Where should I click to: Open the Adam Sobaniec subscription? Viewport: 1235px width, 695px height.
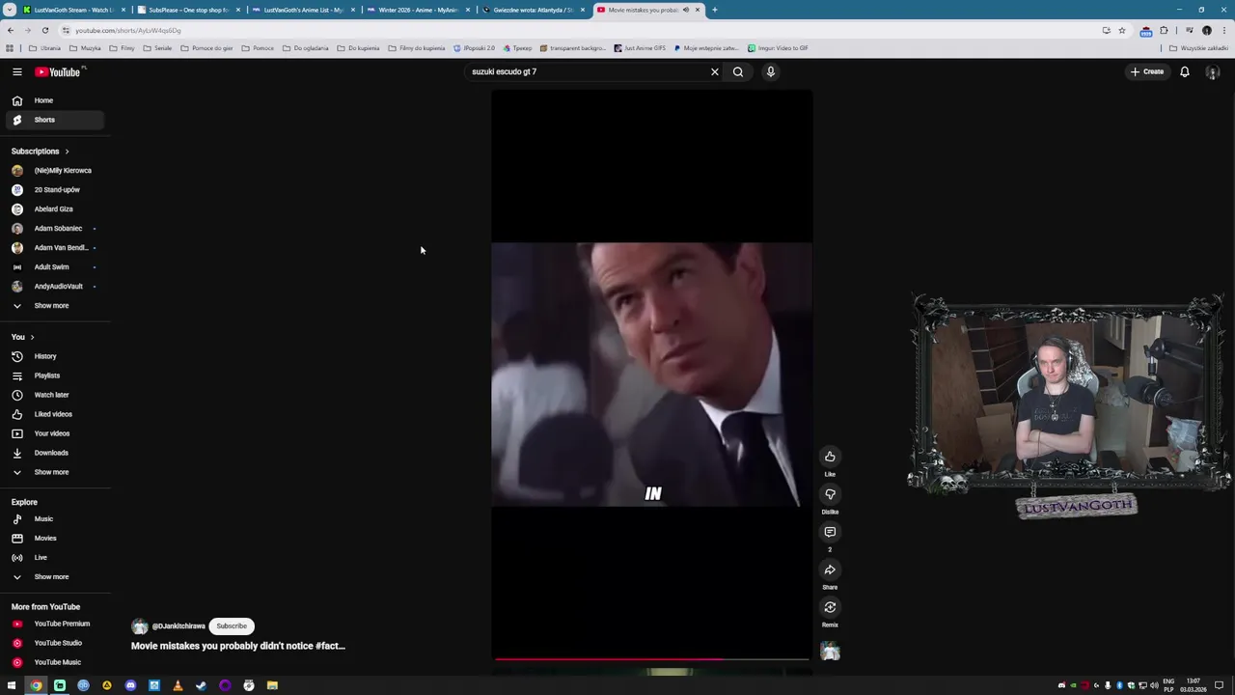click(x=56, y=228)
